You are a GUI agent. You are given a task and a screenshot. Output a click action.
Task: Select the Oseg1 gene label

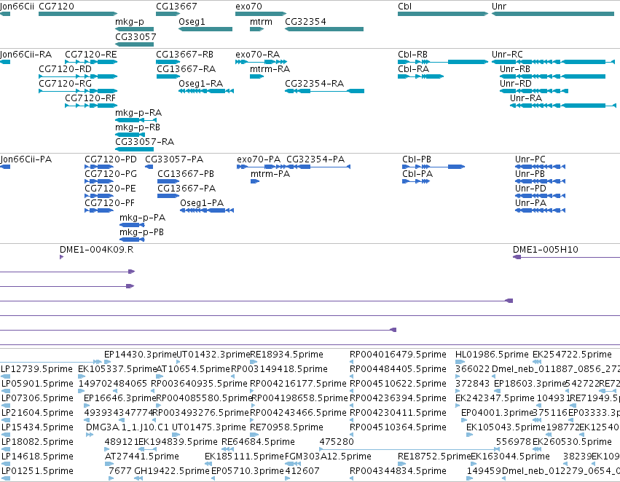coord(192,22)
